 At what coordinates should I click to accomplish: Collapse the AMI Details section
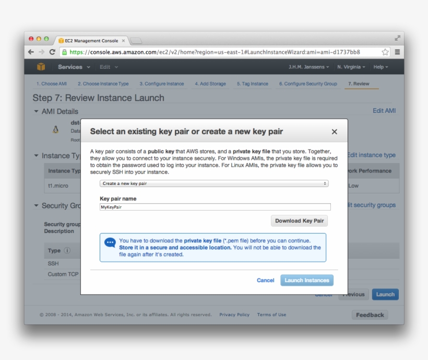click(x=37, y=111)
